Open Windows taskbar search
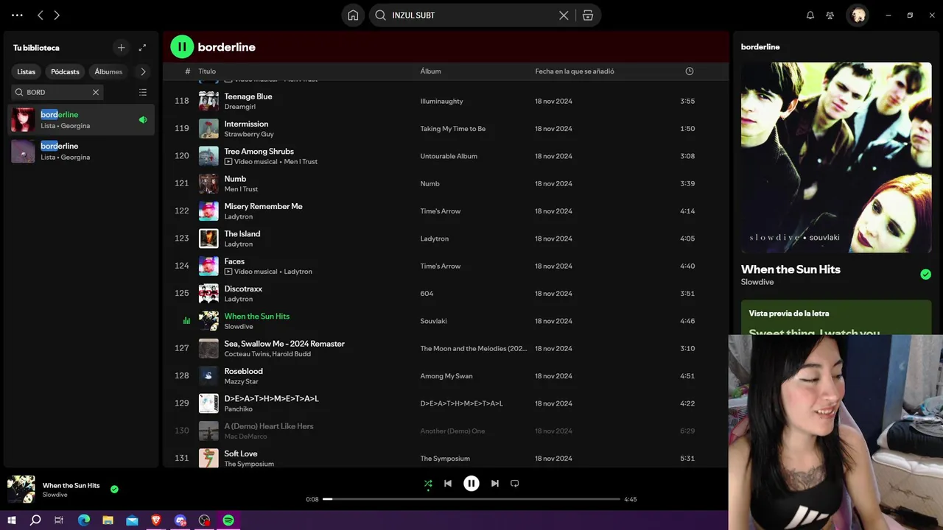The image size is (943, 530). coord(35,520)
